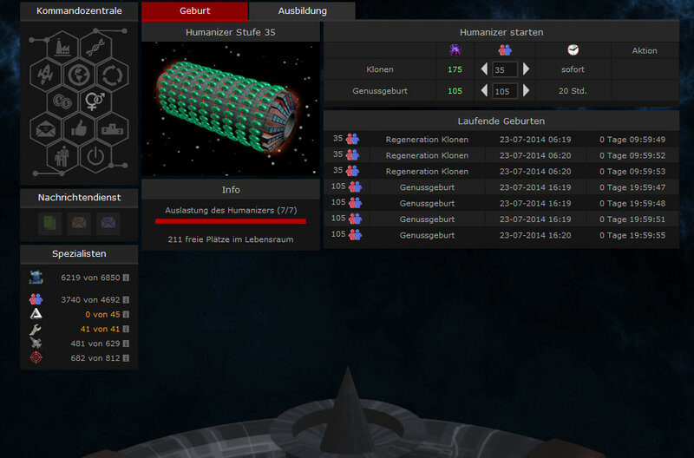Open blue envelope icon in Nachrichtendienst

pos(108,223)
